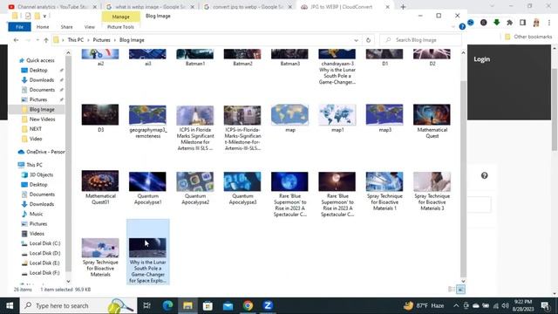Open the recent locations dropdown arrow
Image resolution: width=558 pixels, height=314 pixels.
point(37,40)
